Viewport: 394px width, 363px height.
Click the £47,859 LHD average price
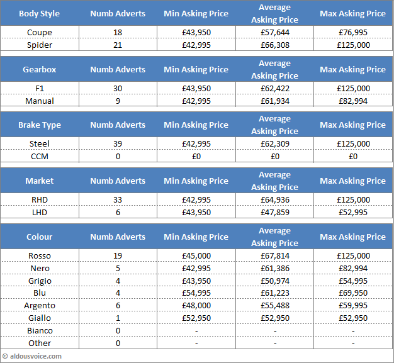tap(275, 212)
